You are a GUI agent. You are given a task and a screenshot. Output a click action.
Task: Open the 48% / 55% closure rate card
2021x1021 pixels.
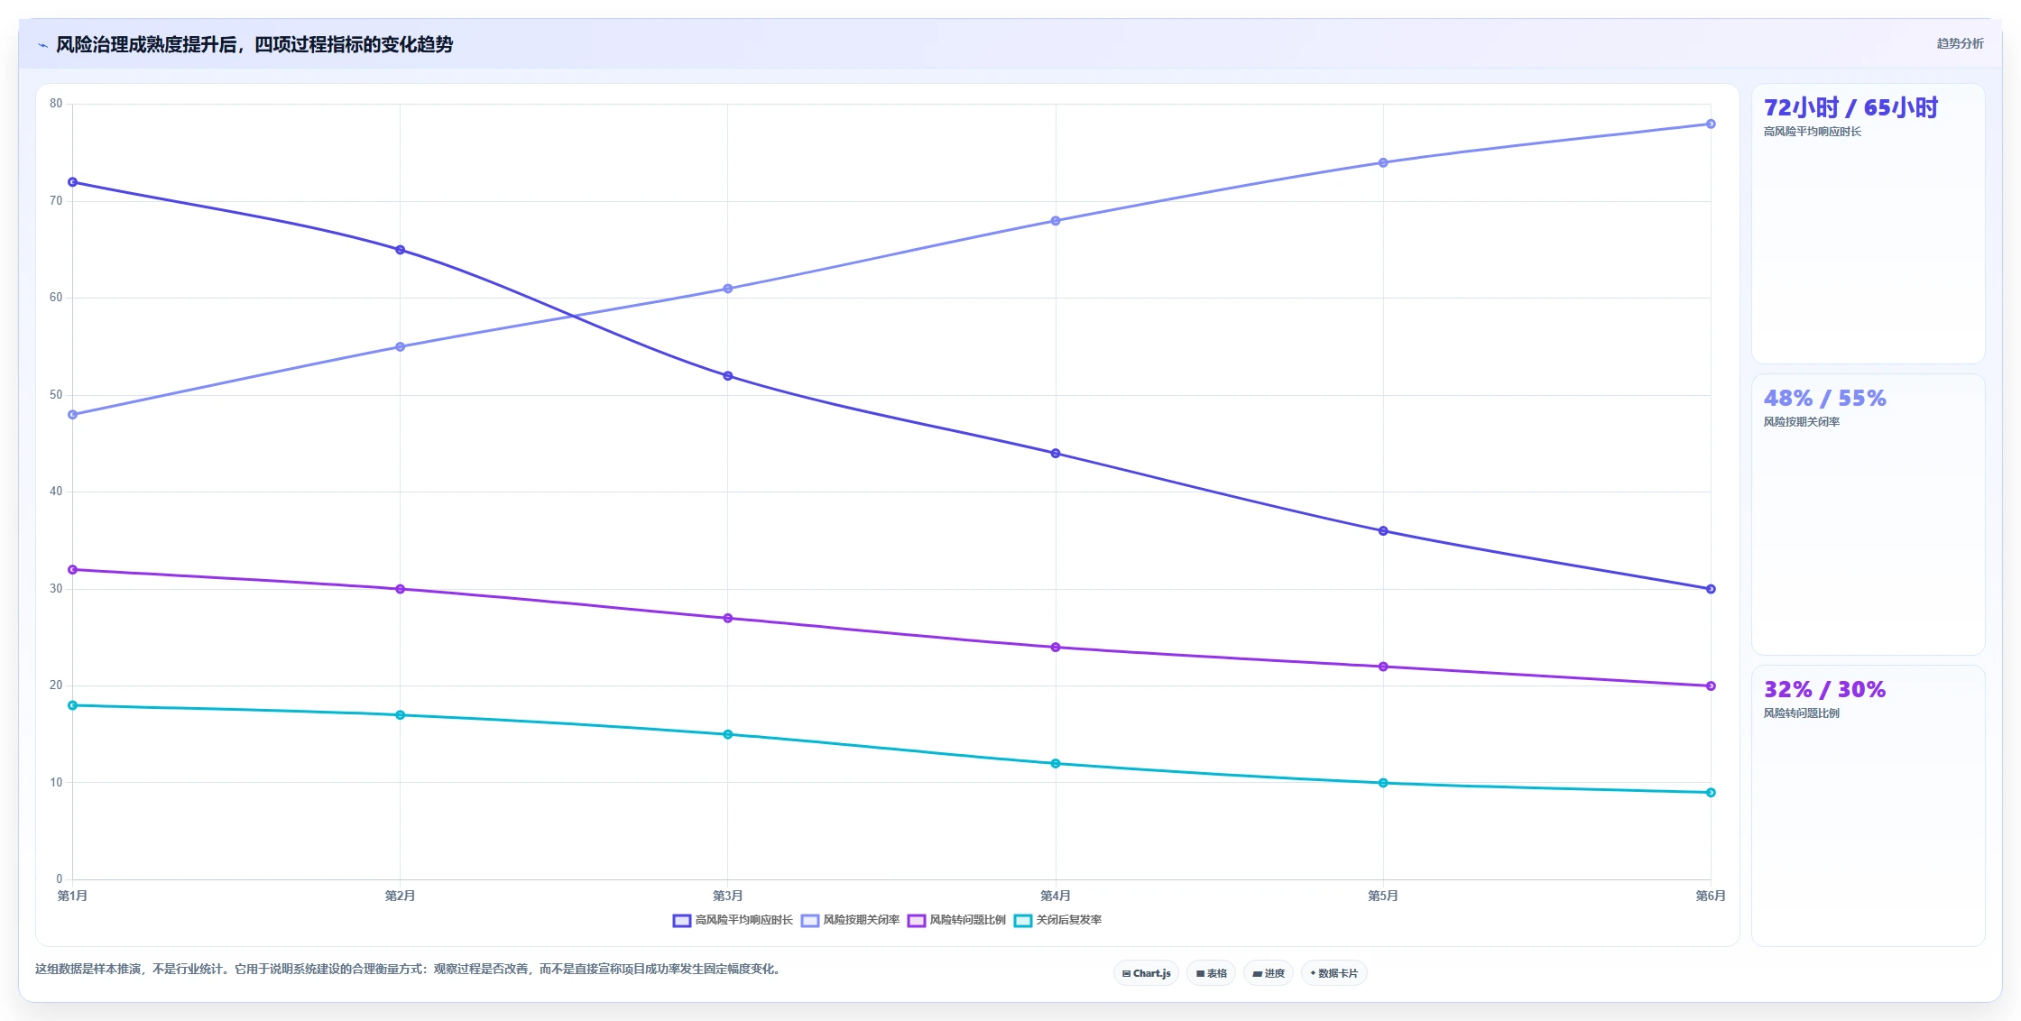click(x=1868, y=514)
